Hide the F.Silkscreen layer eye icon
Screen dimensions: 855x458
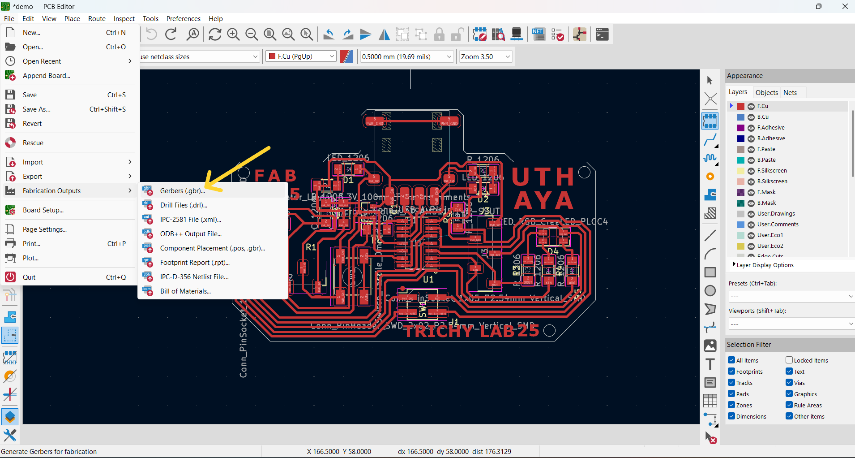click(x=751, y=171)
